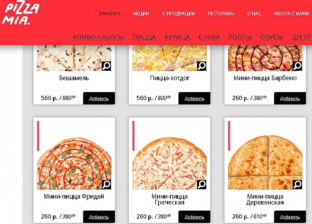This screenshot has width=312, height=224.
Task: Open magnifier on Мини-пицца Фридей image
Action: (106, 185)
